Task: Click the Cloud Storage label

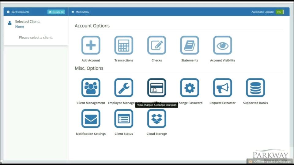Action: click(156, 134)
